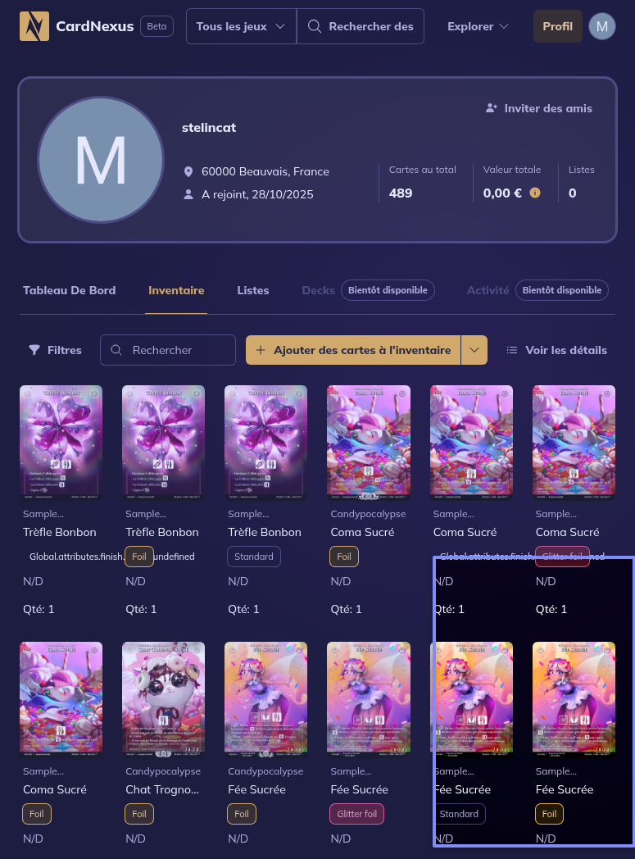Open the user avatar M in header

602,26
